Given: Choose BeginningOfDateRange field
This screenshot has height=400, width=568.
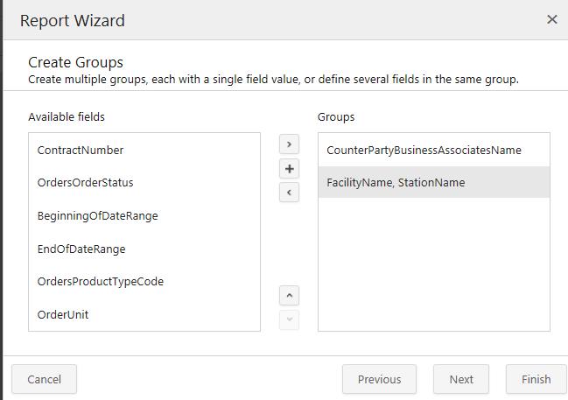Looking at the screenshot, I should click(98, 215).
